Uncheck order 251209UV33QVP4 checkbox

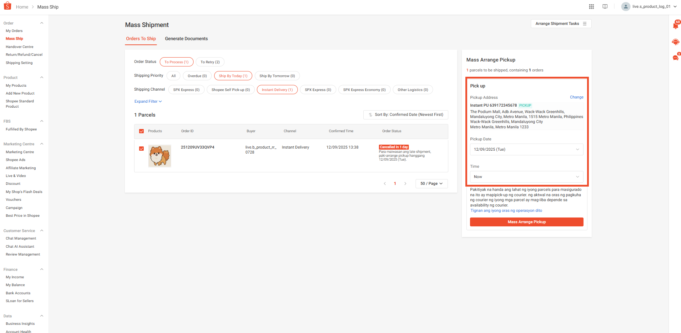click(x=141, y=149)
